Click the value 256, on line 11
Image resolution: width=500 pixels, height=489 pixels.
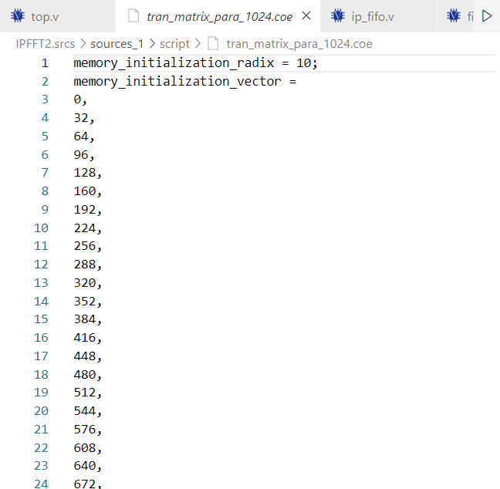pos(88,246)
